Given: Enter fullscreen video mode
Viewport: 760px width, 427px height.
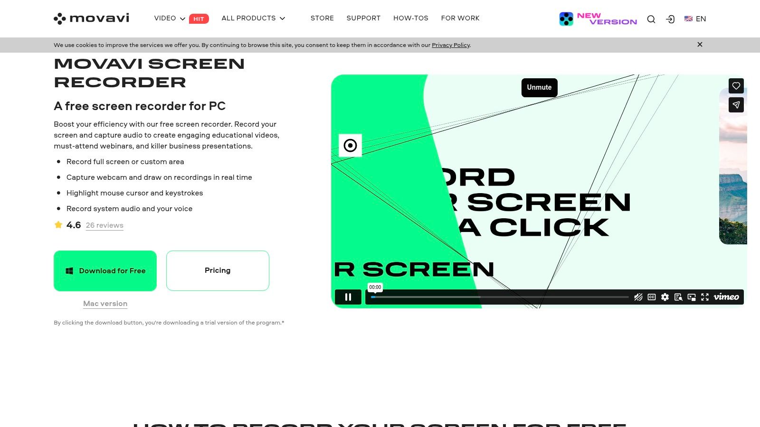Looking at the screenshot, I should click(x=705, y=297).
